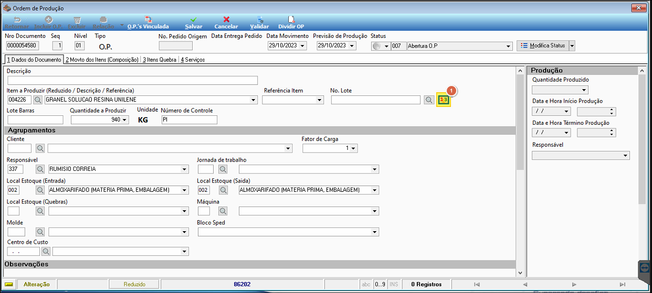Click the Produção panel scroll-up arrow
This screenshot has width=652, height=293.
point(642,70)
